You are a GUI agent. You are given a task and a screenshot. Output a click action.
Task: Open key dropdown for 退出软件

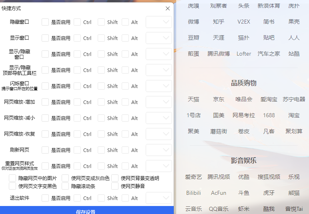pos(159,198)
